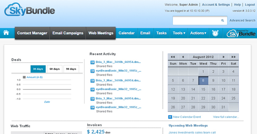
Task: Select the 30 days deals range
Action: click(38, 69)
